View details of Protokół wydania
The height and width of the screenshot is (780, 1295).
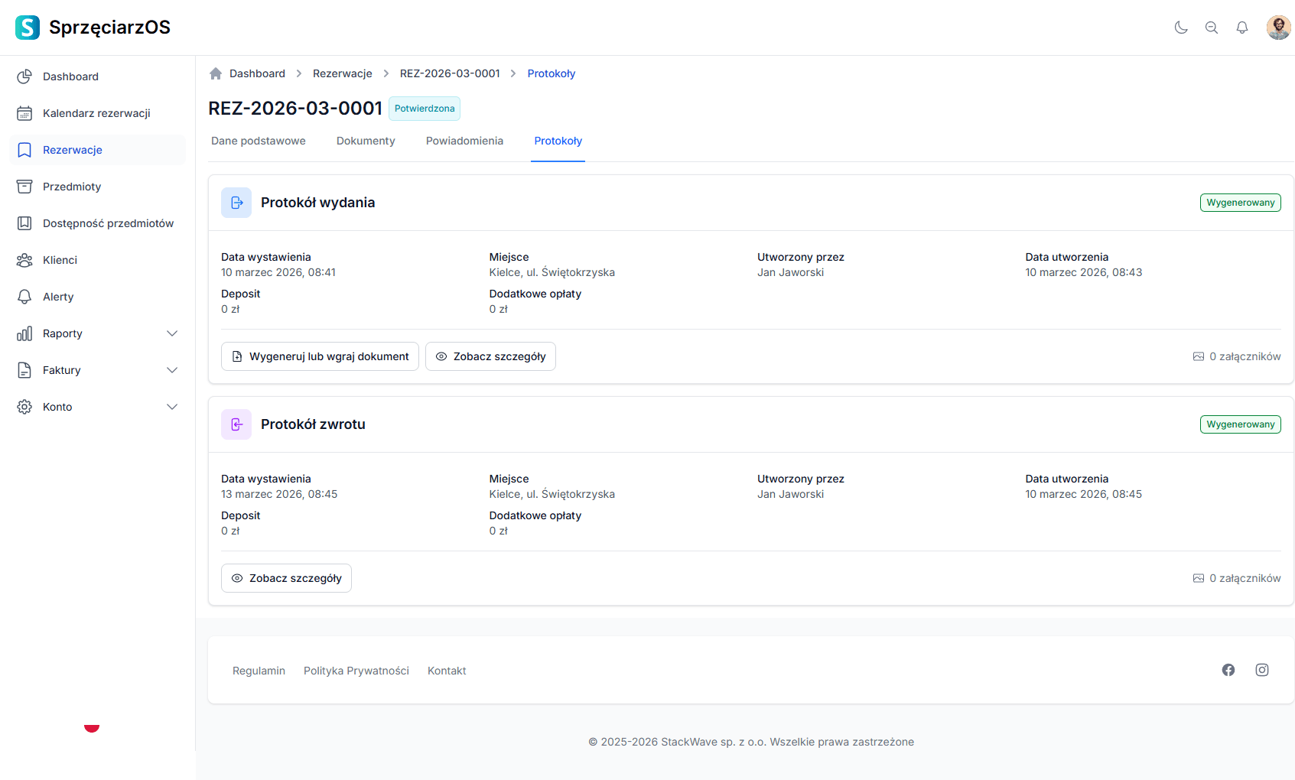[x=490, y=356]
